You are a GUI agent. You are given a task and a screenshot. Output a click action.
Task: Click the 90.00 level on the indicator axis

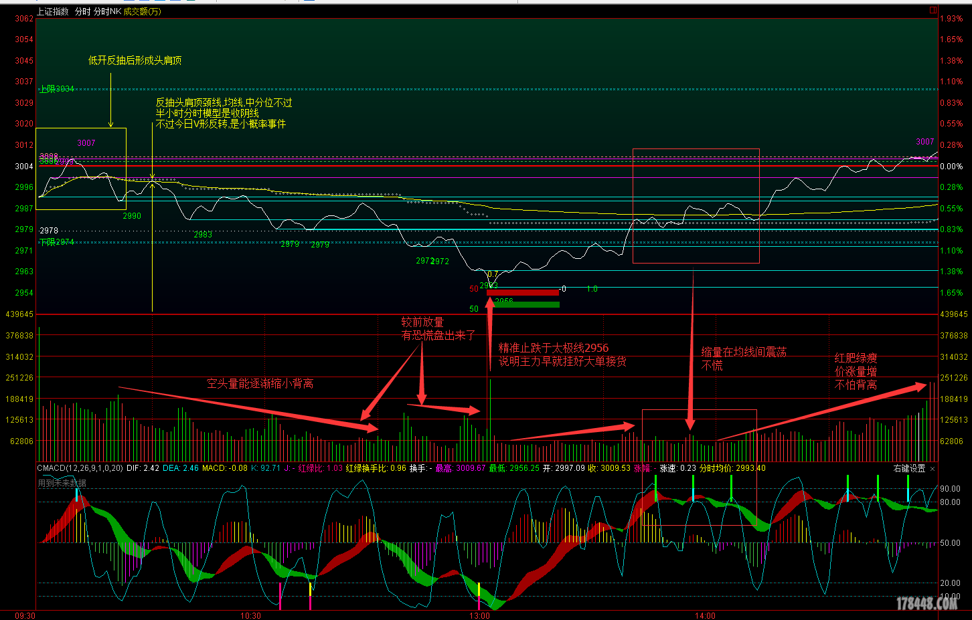pyautogui.click(x=950, y=489)
